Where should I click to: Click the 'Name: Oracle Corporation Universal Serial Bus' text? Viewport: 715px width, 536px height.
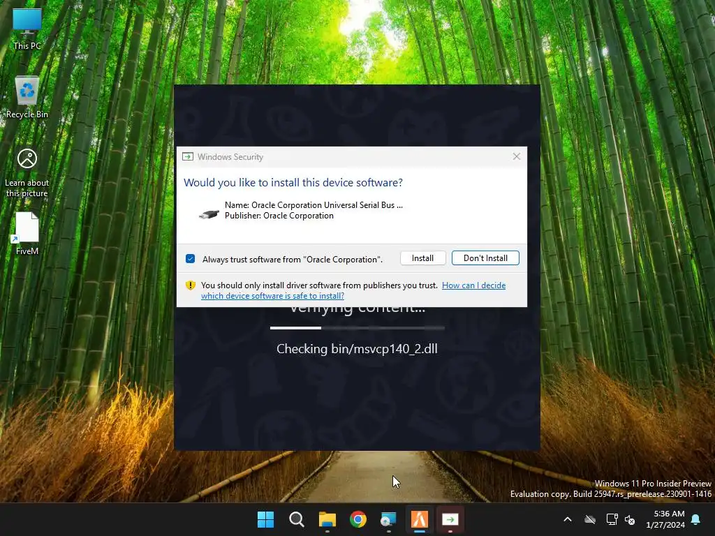tap(314, 205)
